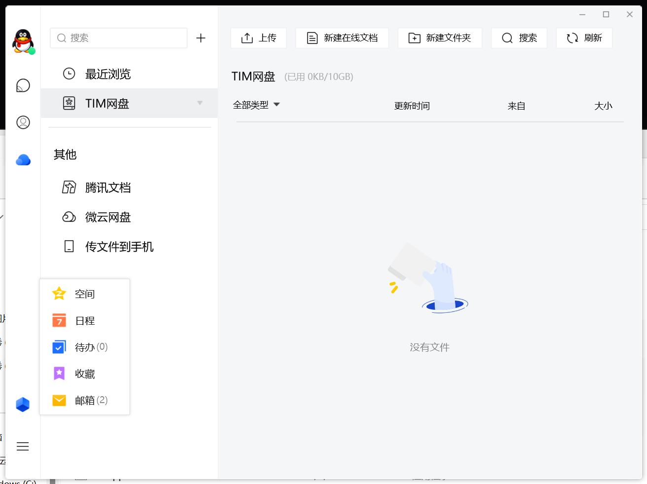The height and width of the screenshot is (484, 647).
Task: Click the 上传 upload button
Action: point(259,38)
